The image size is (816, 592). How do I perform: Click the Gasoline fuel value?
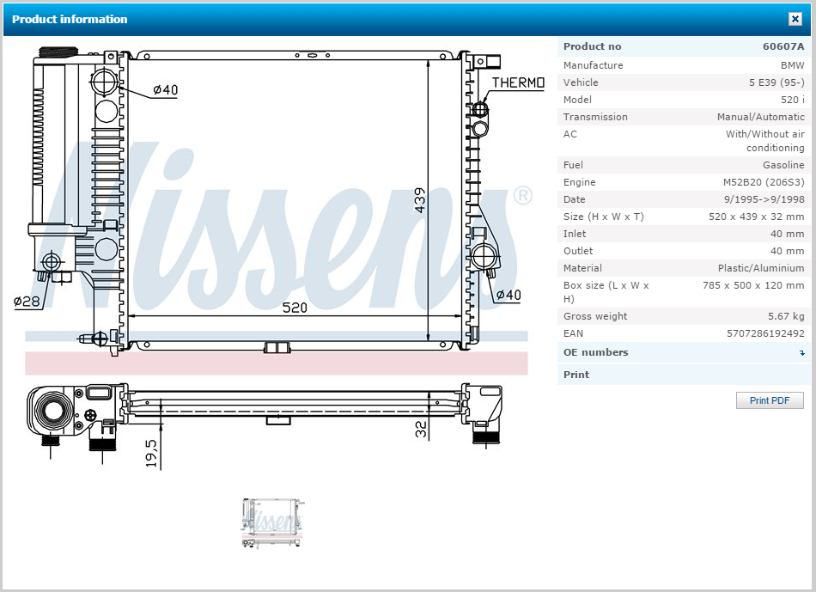click(783, 165)
